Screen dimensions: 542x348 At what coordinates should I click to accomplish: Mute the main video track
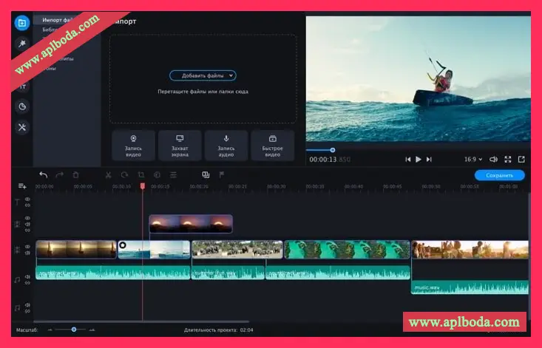pos(27,253)
